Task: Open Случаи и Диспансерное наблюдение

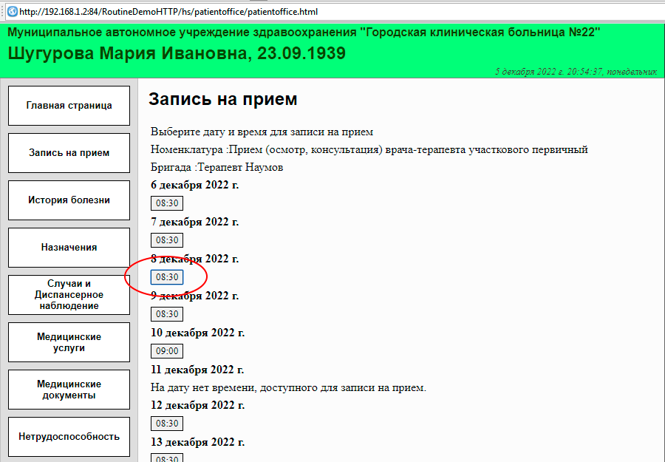Action: point(69,295)
